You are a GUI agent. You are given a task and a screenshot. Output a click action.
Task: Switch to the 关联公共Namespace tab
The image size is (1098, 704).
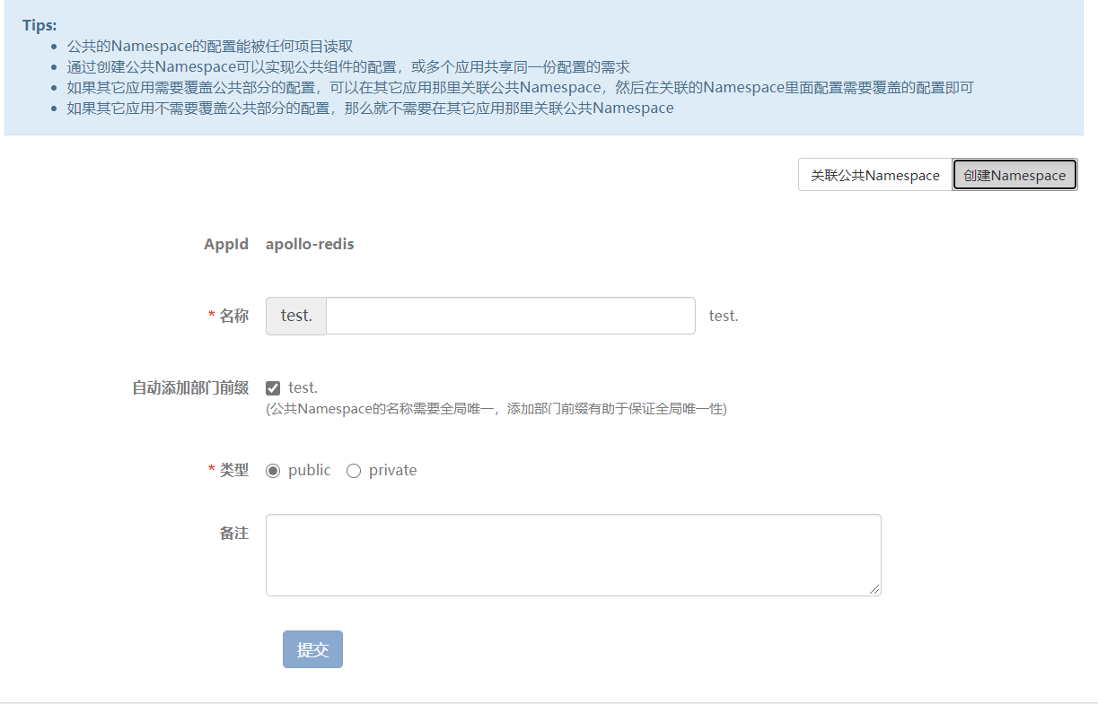874,175
